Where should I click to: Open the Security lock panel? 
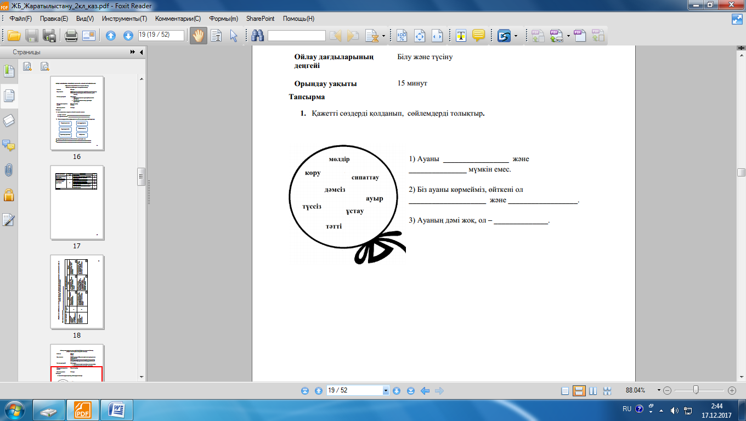[9, 195]
